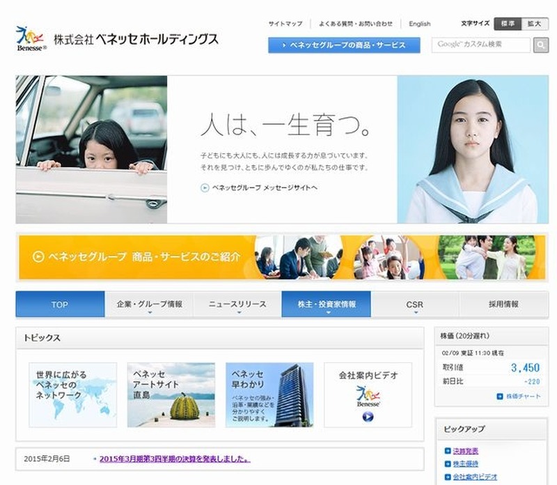This screenshot has width=557, height=485.
Task: Play the company introduction video icon
Action: 368,417
